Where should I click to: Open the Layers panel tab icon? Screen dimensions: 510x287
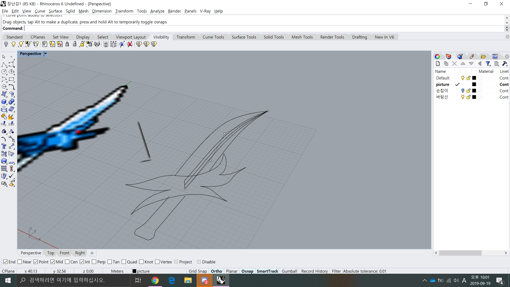[449, 56]
